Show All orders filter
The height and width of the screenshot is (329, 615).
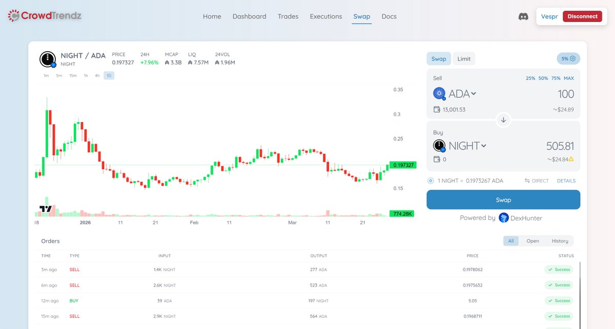[x=511, y=241]
